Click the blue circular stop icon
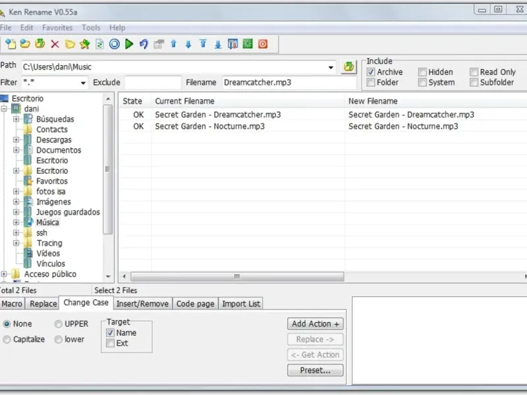 [114, 44]
